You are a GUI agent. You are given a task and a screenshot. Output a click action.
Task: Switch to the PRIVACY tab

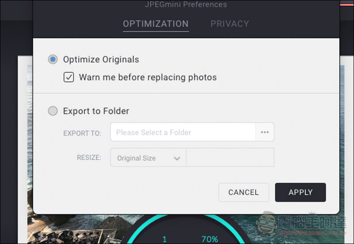tap(230, 24)
